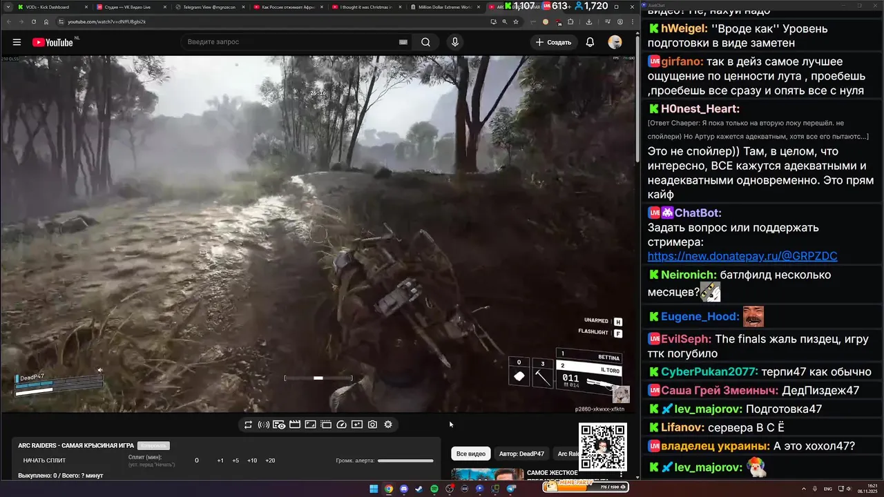
Task: Click the screen-with-plus icon below video
Action: coord(357,425)
